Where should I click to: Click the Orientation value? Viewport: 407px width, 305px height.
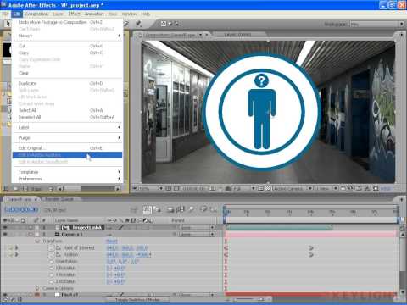point(122,261)
